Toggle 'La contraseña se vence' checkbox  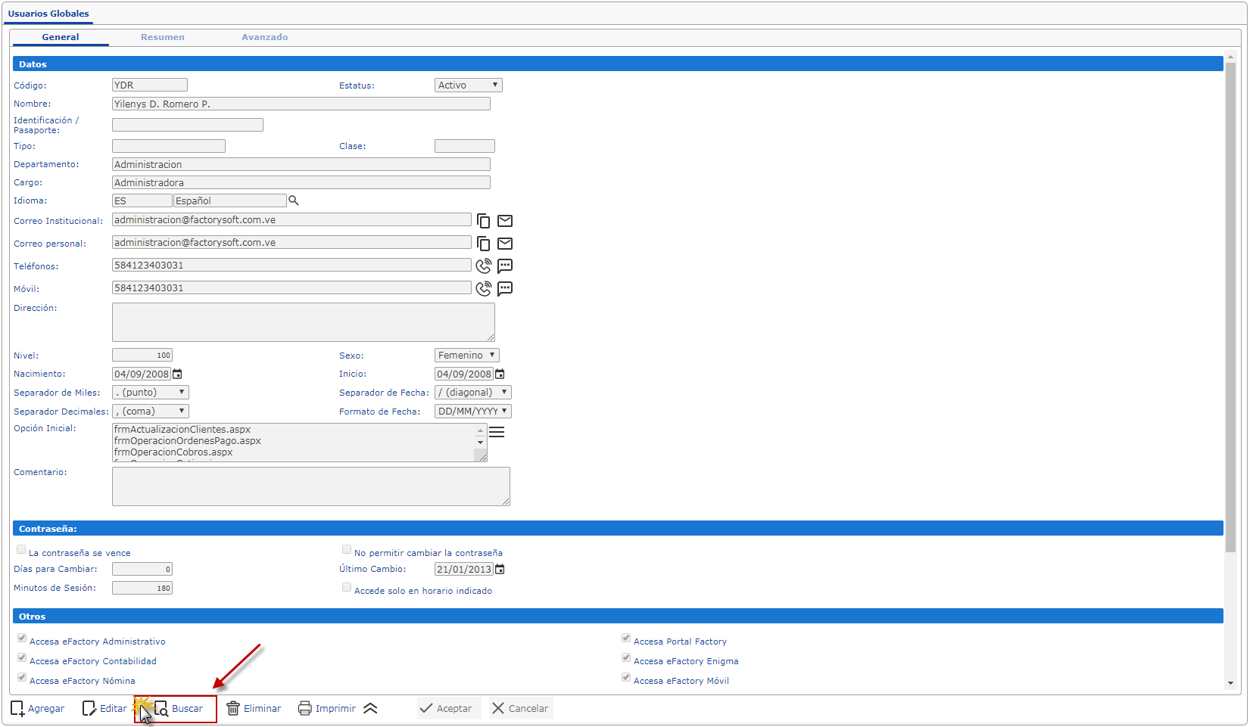pos(21,550)
